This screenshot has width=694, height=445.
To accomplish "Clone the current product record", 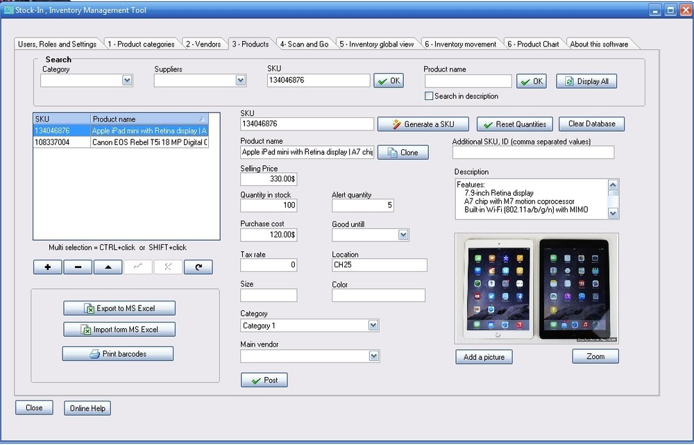I will tap(403, 152).
